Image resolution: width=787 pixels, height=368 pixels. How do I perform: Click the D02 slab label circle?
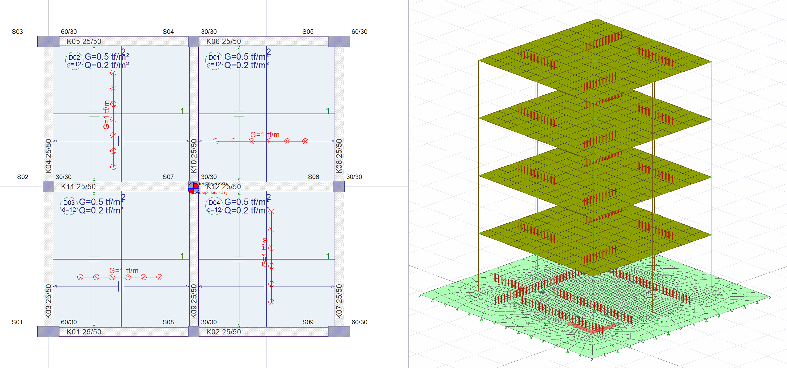[74, 61]
